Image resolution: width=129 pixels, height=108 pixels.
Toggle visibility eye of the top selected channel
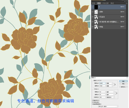93,7
